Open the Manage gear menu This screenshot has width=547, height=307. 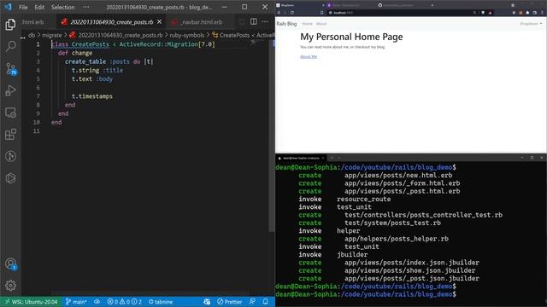tap(10, 286)
